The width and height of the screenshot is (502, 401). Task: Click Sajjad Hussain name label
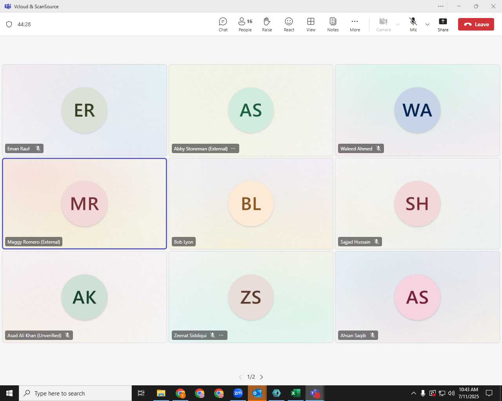tap(355, 242)
